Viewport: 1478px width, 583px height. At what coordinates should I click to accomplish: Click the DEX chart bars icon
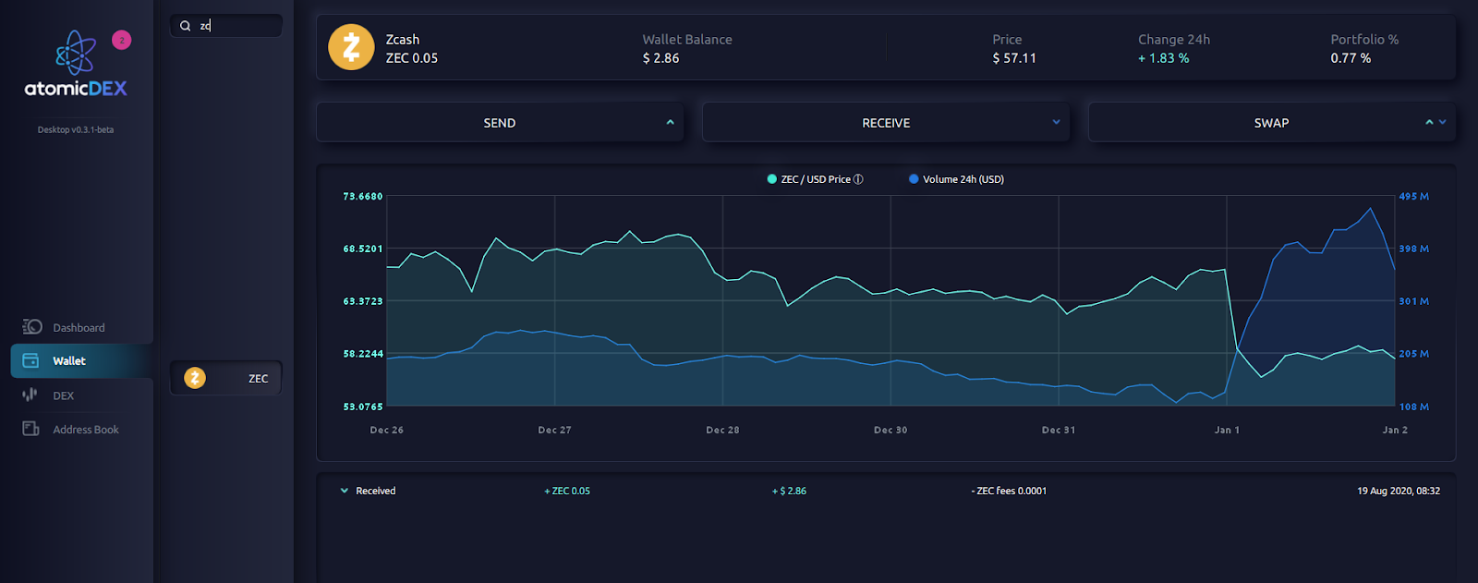point(30,395)
